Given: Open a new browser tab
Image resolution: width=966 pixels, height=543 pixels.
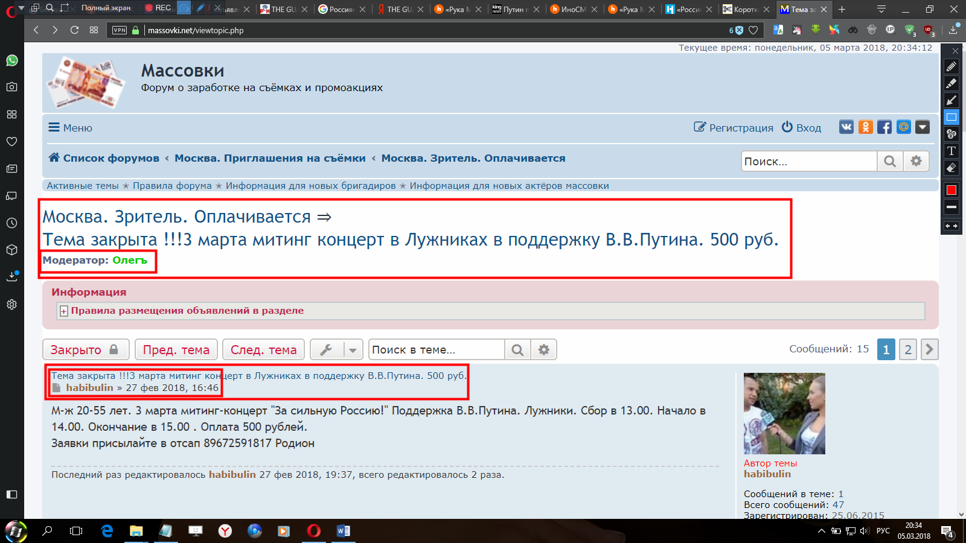Looking at the screenshot, I should click(842, 9).
